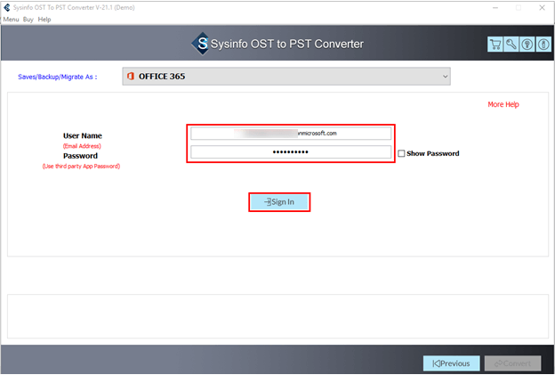Open the More Help link
Viewport: 555px width, 375px height.
503,104
